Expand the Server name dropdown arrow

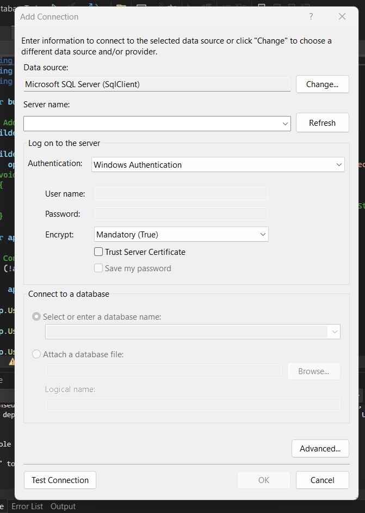point(286,124)
